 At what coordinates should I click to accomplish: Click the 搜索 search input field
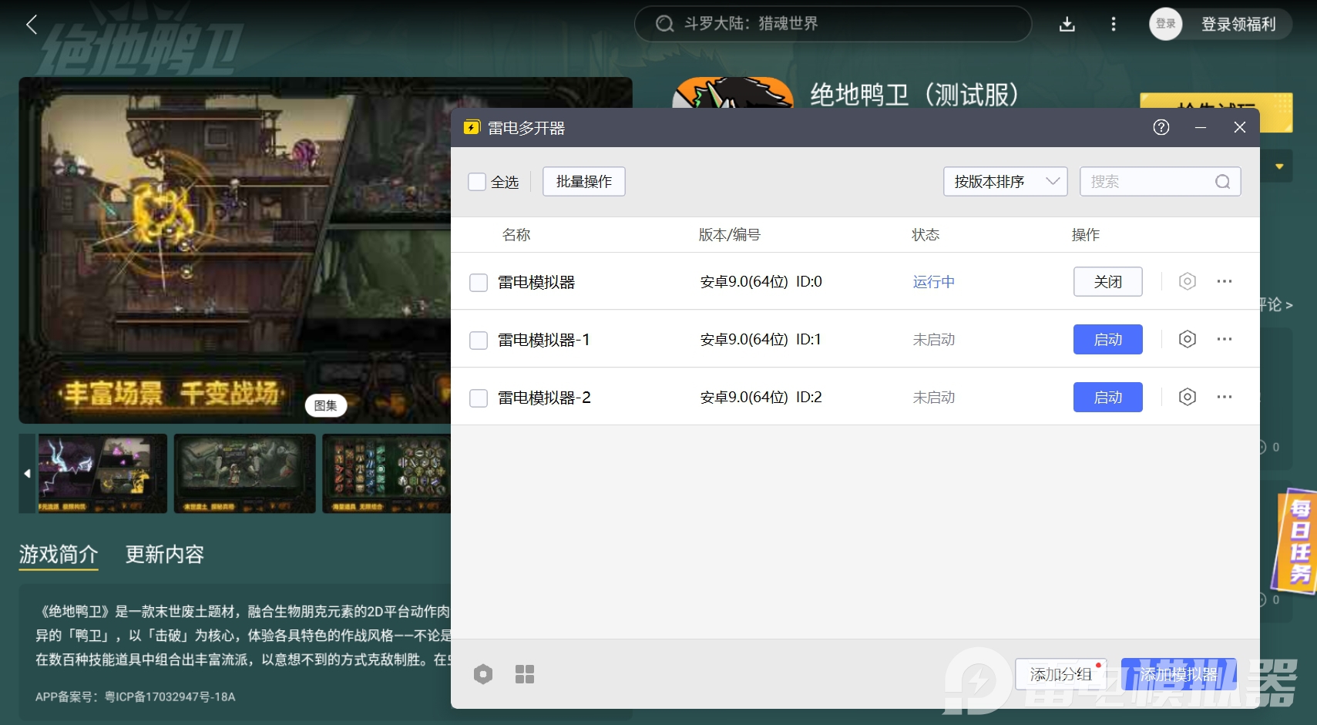pos(1148,182)
